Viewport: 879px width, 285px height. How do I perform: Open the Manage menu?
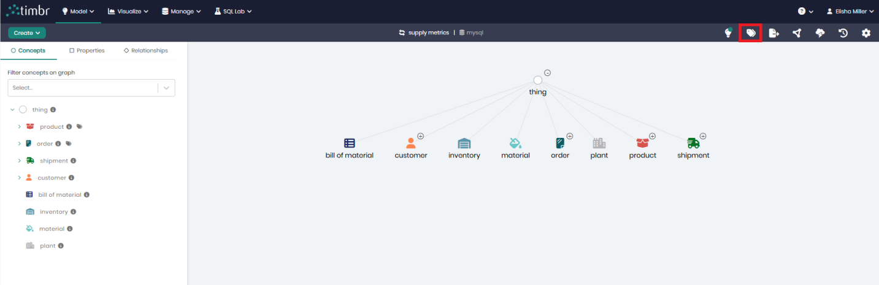click(182, 11)
